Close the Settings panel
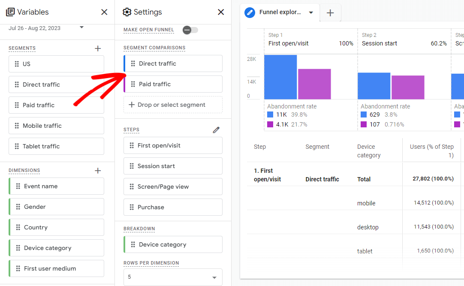Viewport: 464px width, 286px height. (221, 12)
